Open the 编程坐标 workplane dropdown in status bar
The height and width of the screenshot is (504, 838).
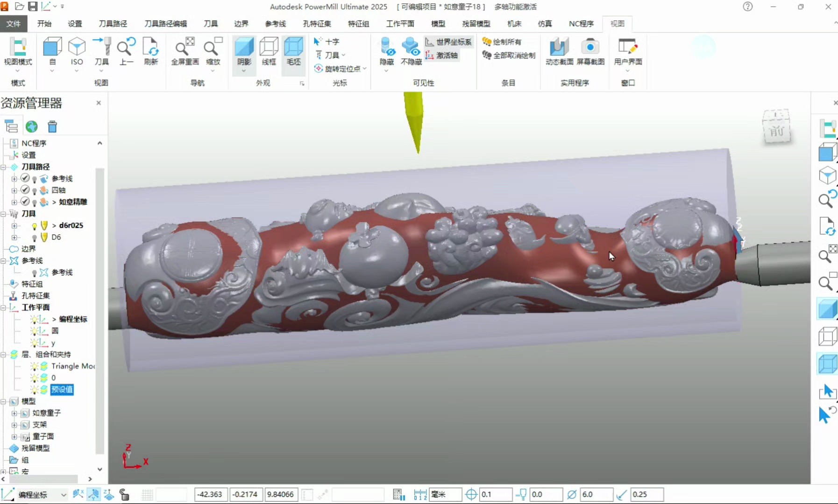(63, 495)
